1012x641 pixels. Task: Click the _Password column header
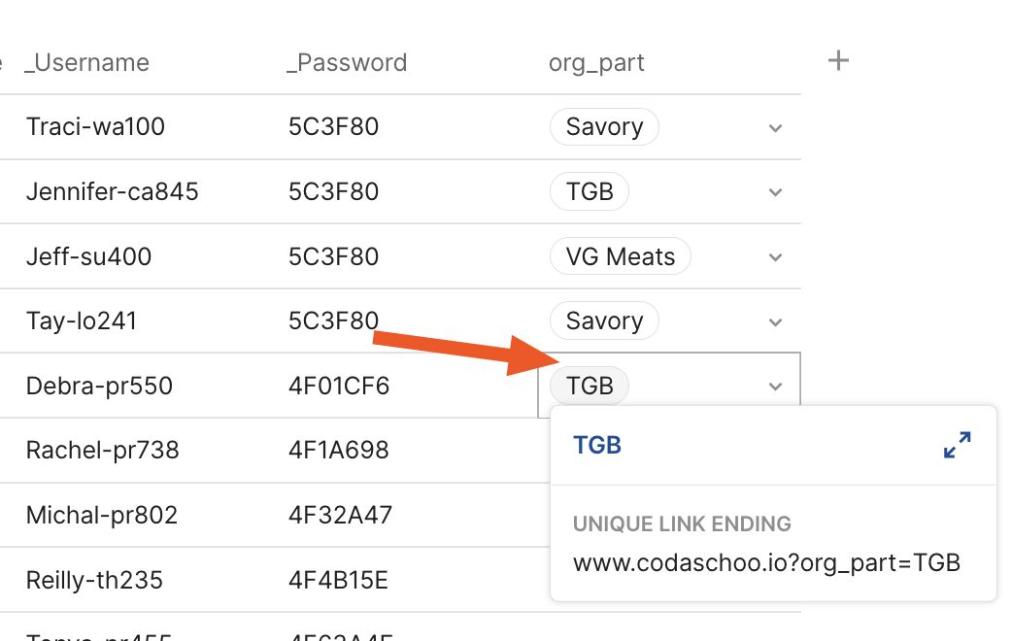(347, 63)
